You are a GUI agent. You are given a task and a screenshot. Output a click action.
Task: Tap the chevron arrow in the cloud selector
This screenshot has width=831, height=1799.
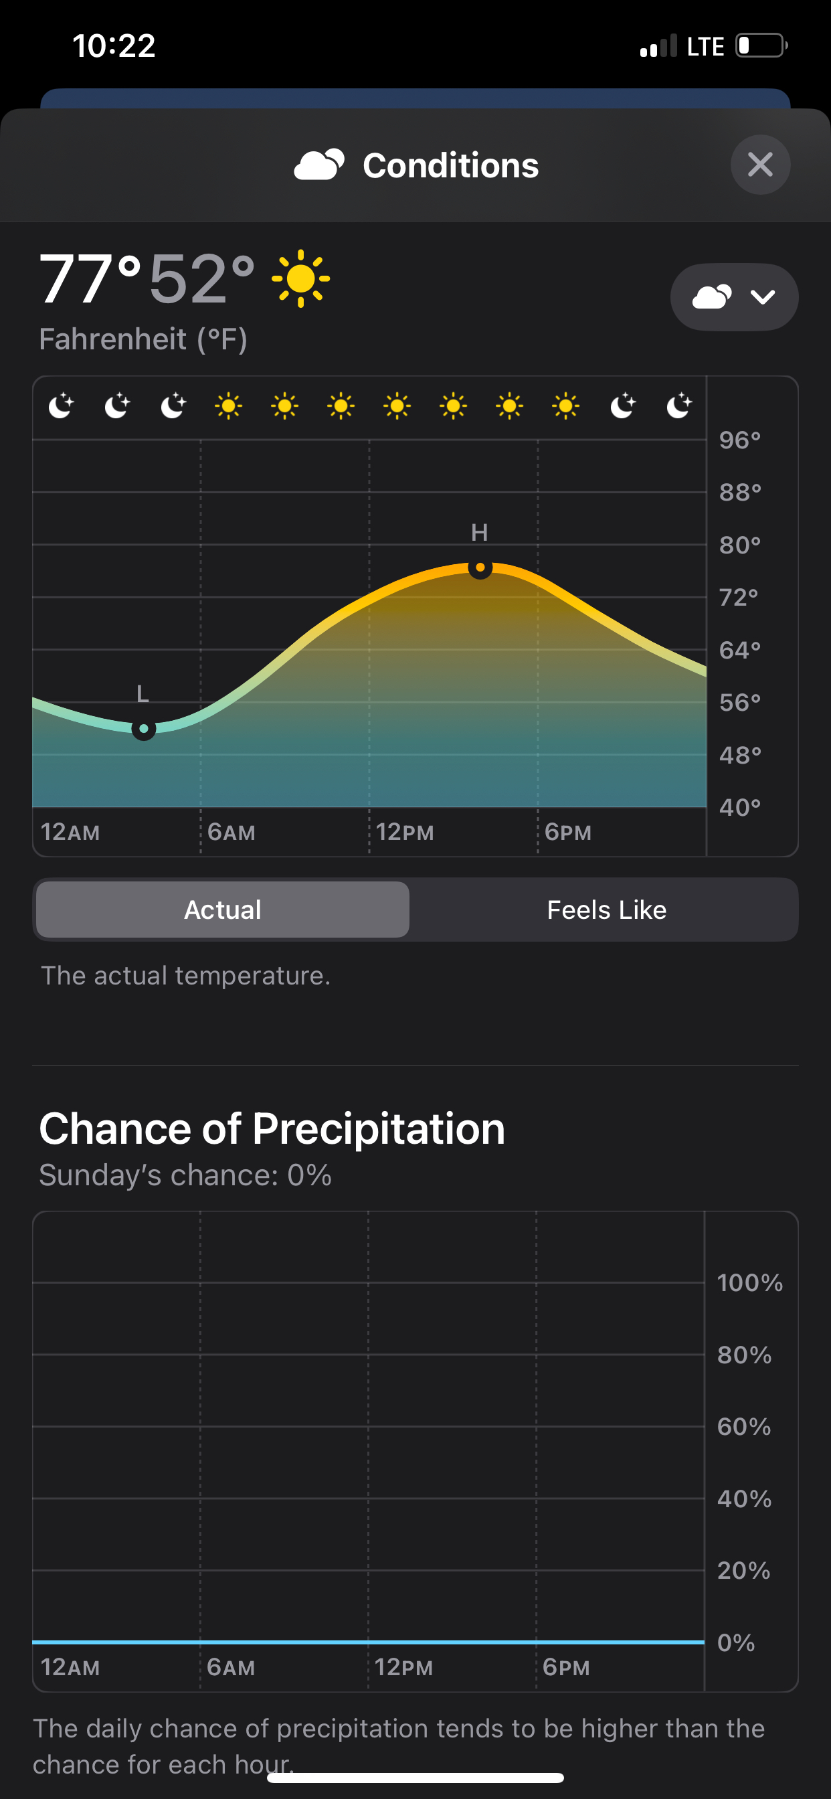pyautogui.click(x=763, y=298)
